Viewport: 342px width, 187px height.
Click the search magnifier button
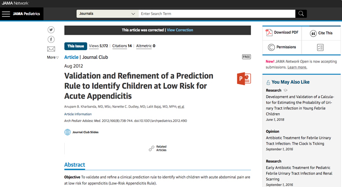301,14
